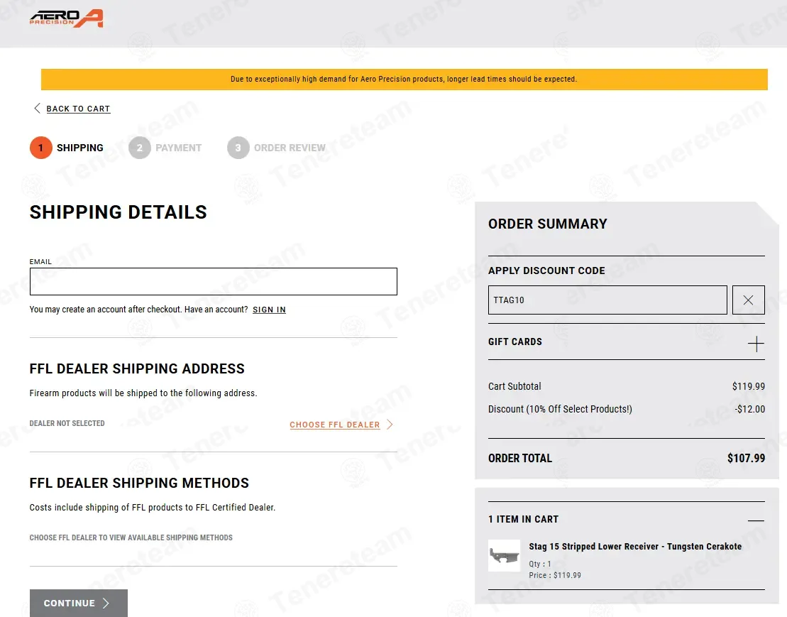Click the Shipping step label
The image size is (787, 617).
79,148
